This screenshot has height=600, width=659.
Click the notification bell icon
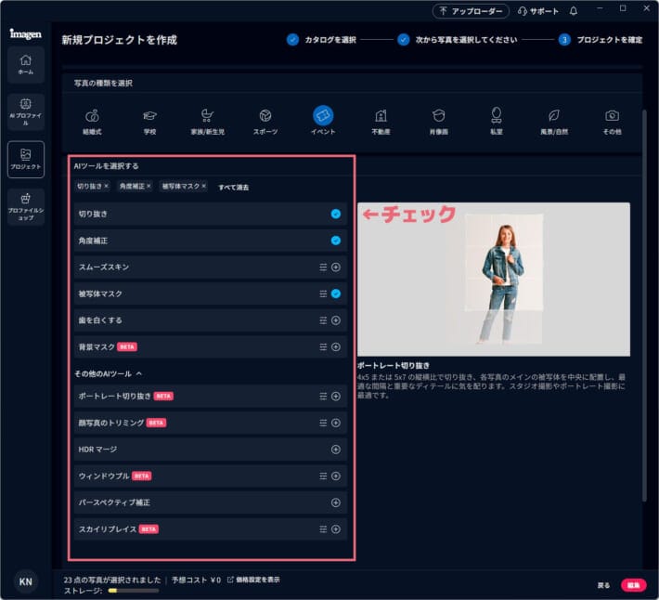click(x=574, y=11)
